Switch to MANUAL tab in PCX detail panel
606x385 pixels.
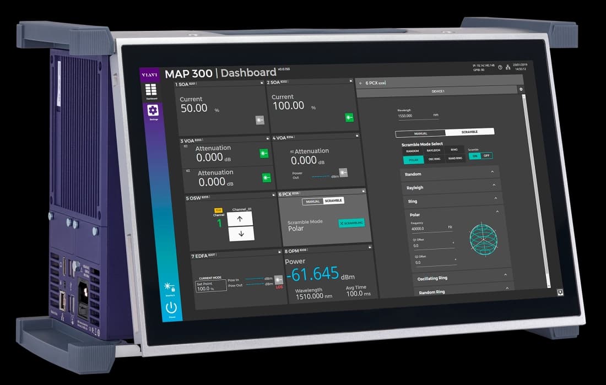[x=420, y=133]
